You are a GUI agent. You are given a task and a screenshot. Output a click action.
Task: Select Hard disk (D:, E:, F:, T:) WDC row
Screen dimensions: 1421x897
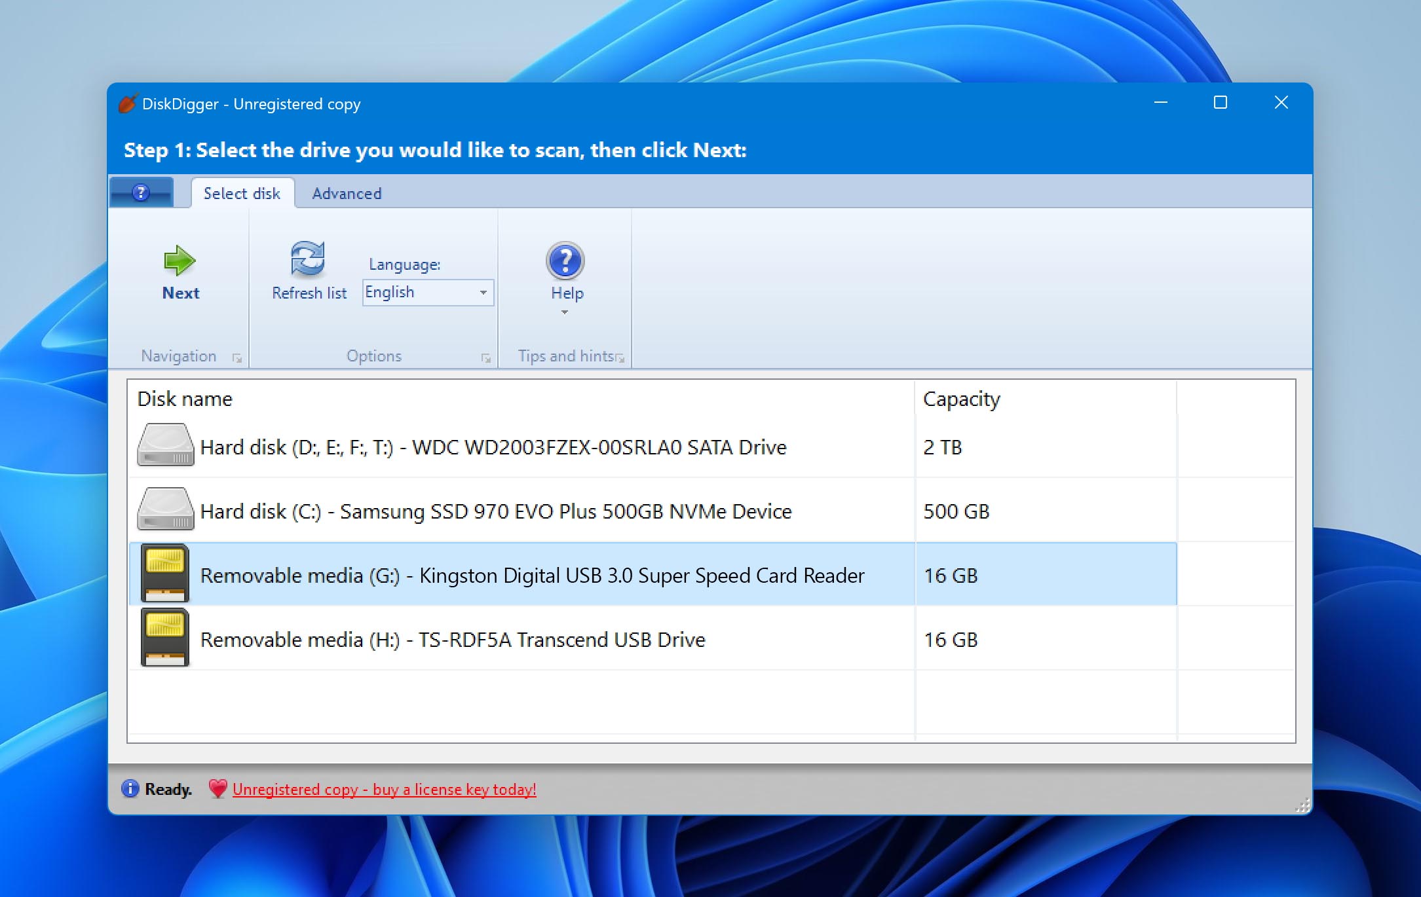click(653, 446)
